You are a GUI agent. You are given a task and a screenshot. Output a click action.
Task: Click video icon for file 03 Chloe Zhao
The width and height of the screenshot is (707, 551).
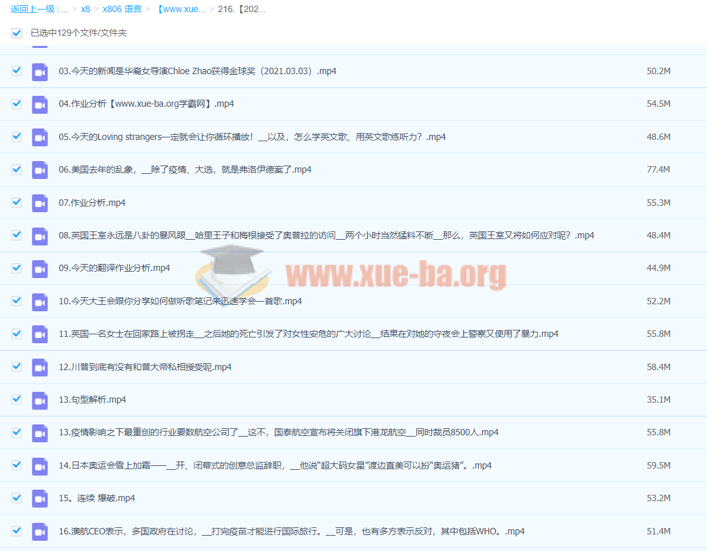tap(40, 71)
